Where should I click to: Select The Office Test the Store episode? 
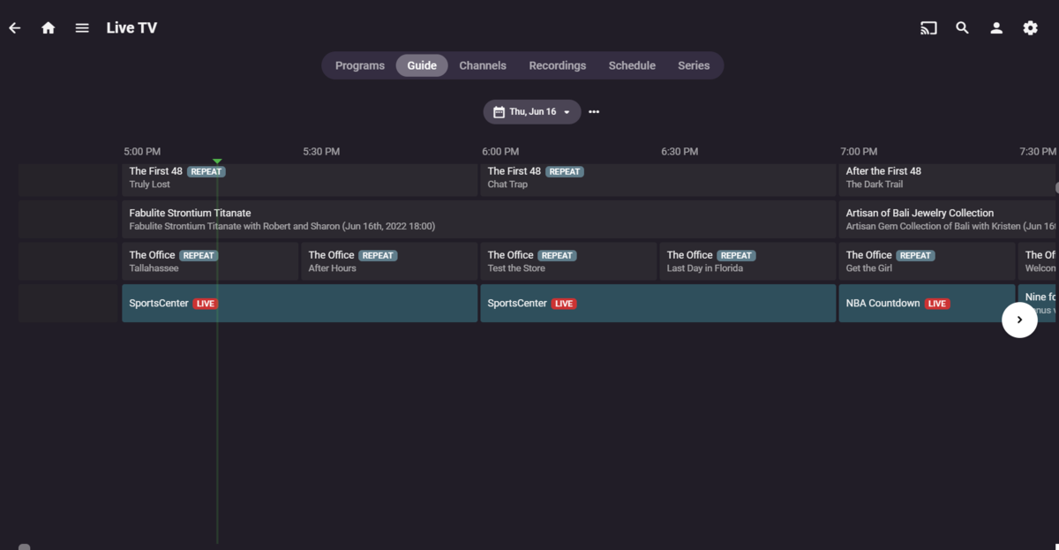coord(568,261)
